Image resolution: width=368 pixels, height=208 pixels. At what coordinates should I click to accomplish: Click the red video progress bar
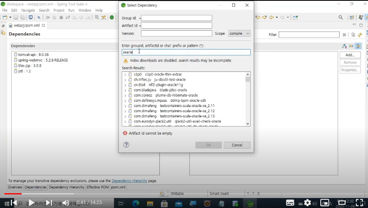coord(13,194)
